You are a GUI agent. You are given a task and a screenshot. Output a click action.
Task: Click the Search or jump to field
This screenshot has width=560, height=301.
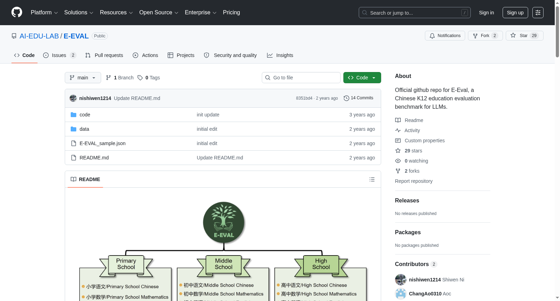pos(415,13)
